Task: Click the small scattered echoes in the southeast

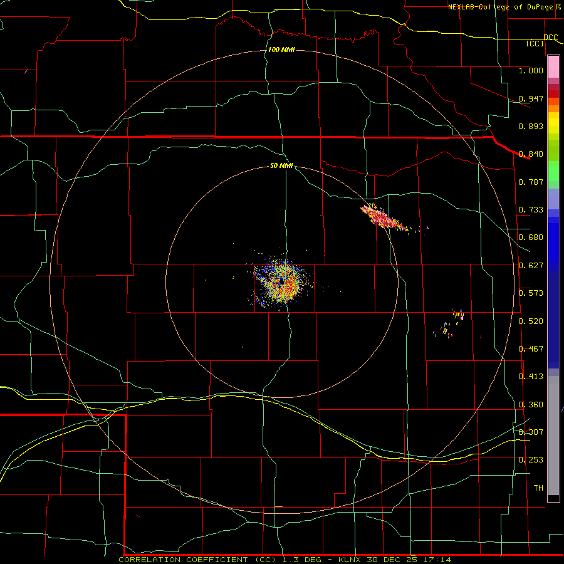Action: (449, 324)
